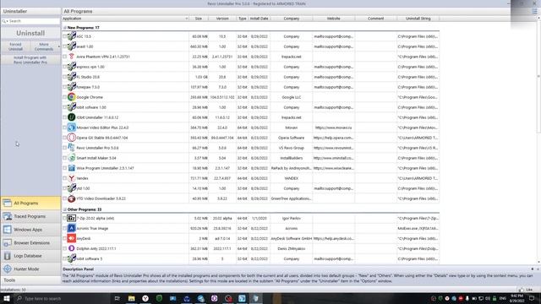Expand the Tools section in the sidebar
The height and width of the screenshot is (304, 541).
30,280
